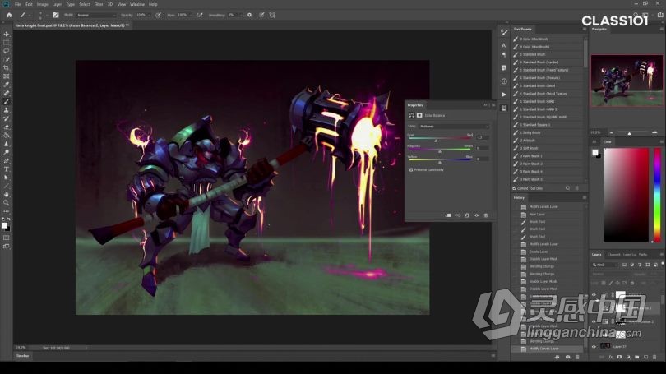Click the hue spectrum strip in Color panel
The width and height of the screenshot is (666, 374).
point(657,195)
